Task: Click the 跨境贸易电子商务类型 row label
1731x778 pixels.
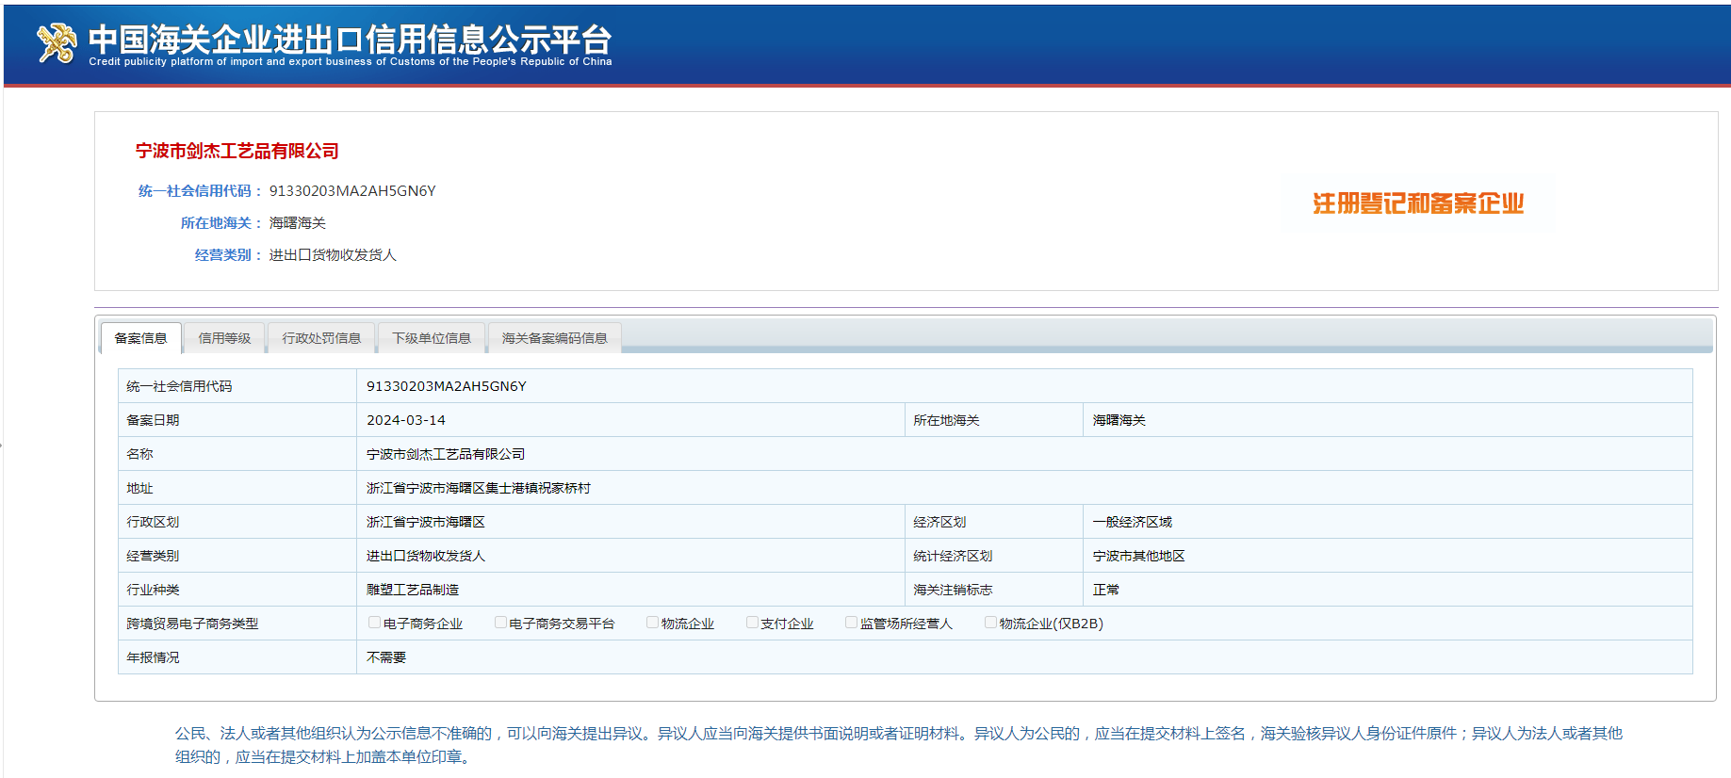Action: click(192, 624)
